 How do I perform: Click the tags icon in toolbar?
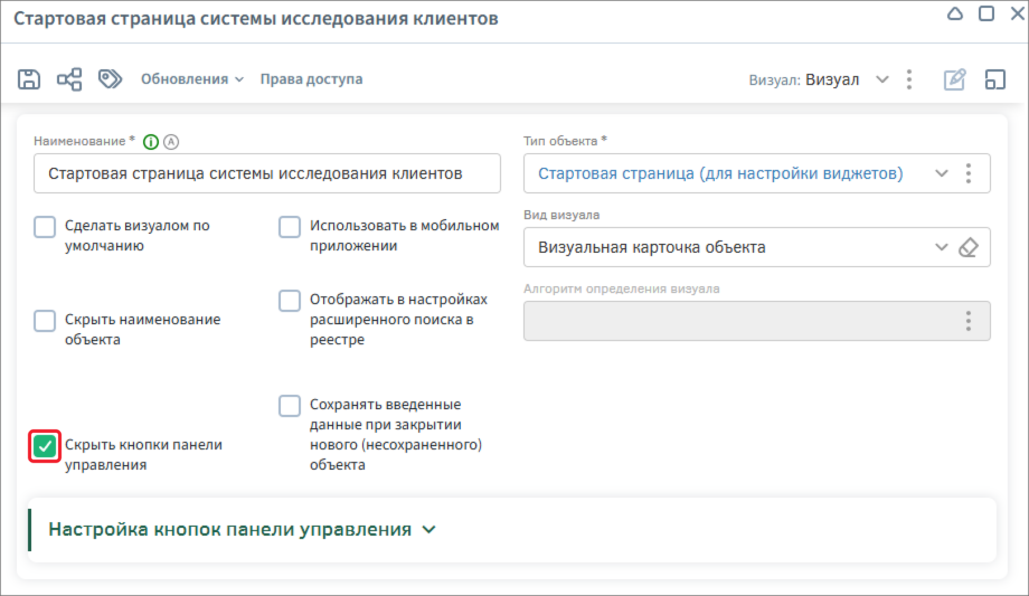110,79
